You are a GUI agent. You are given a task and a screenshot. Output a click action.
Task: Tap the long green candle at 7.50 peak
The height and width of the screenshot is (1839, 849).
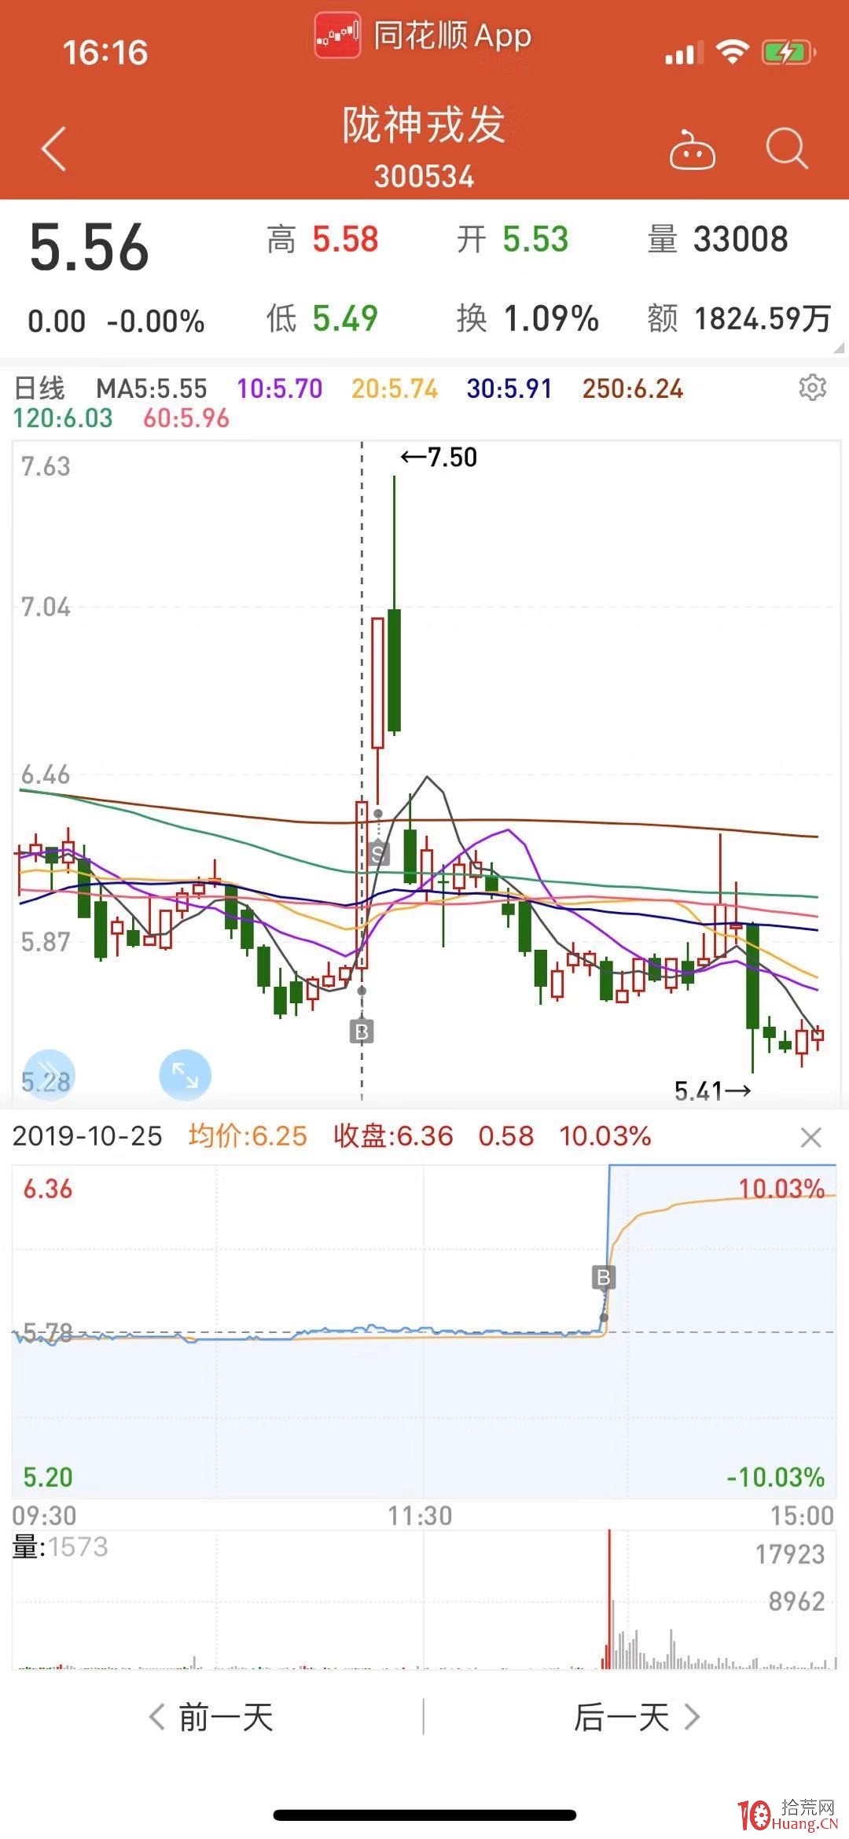point(395,605)
